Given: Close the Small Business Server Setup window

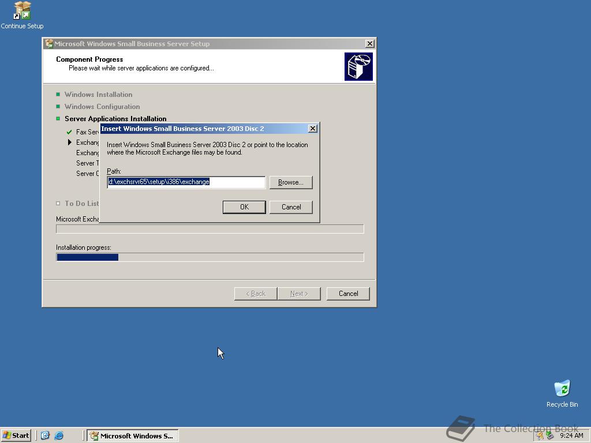Looking at the screenshot, I should tap(370, 44).
